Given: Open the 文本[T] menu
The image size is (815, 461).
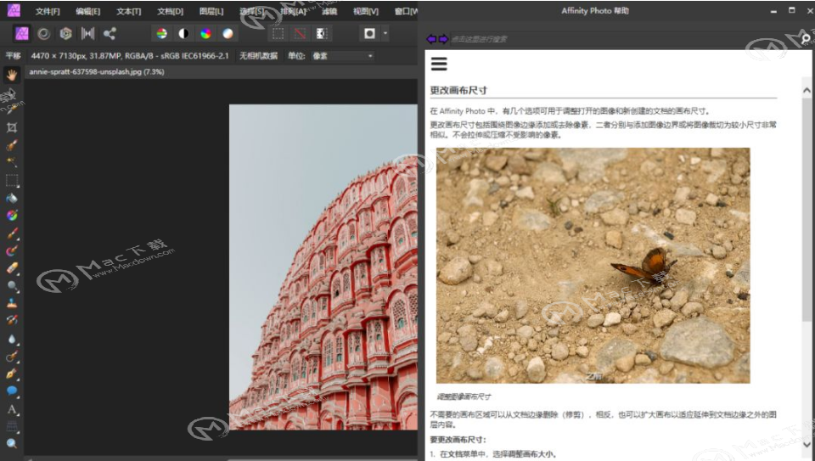Looking at the screenshot, I should pos(128,11).
